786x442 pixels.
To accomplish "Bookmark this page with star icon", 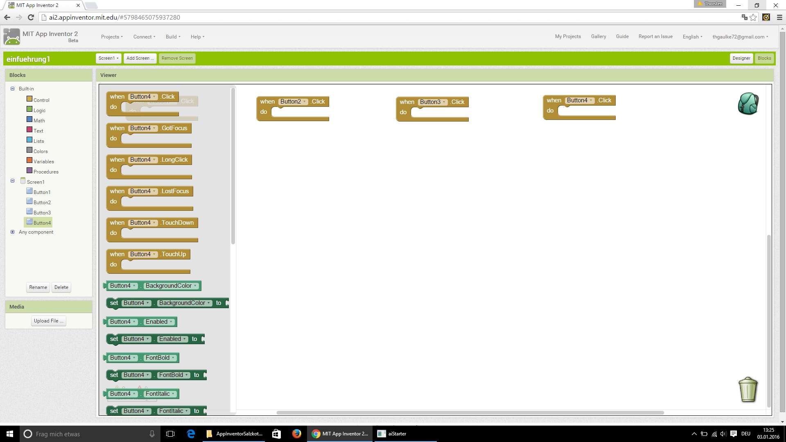I will tap(753, 17).
